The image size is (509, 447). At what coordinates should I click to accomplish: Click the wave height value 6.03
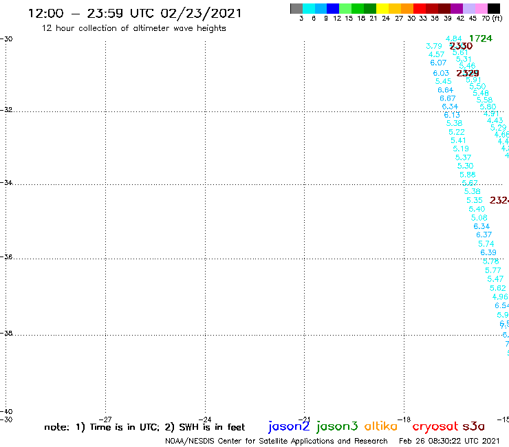coord(441,73)
